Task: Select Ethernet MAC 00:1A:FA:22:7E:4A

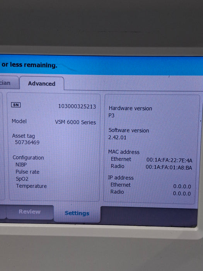Action: 169,160
